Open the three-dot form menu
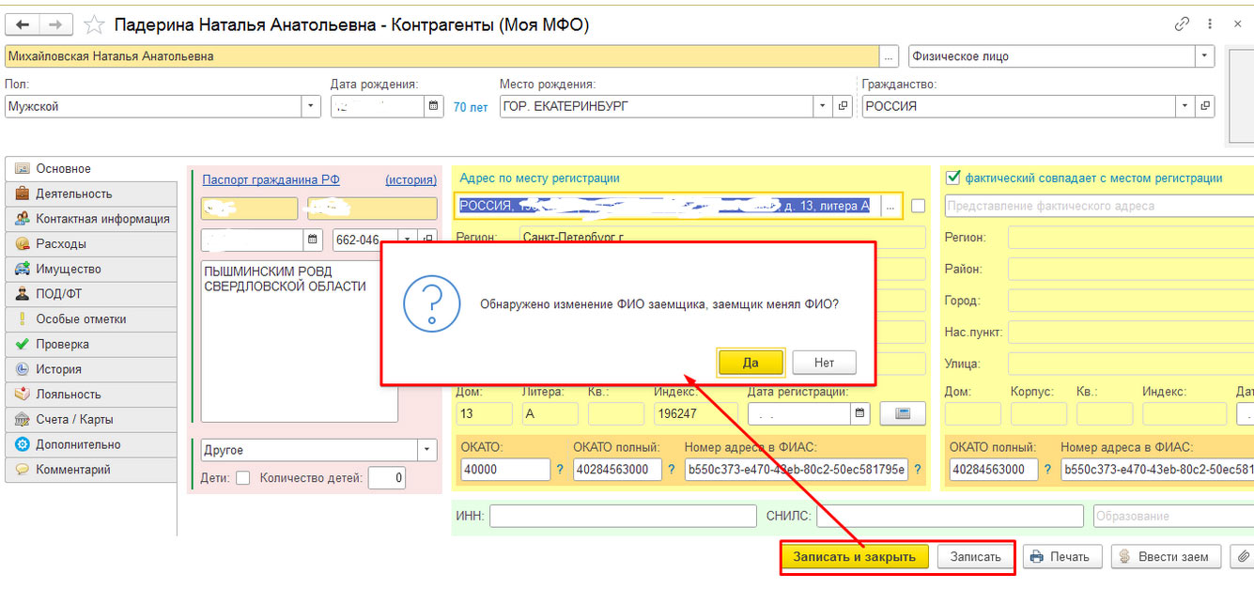 pos(1209,24)
